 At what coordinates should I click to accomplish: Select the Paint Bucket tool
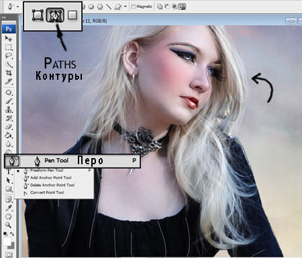tap(9, 135)
